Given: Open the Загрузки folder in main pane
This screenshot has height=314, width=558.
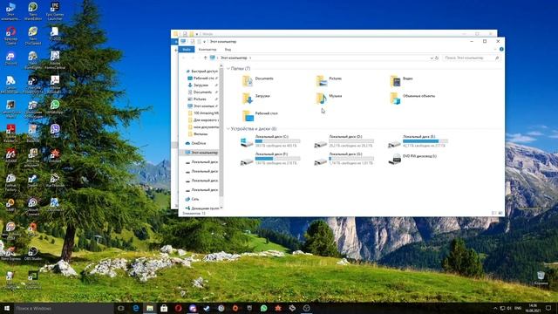Looking at the screenshot, I should click(256, 98).
